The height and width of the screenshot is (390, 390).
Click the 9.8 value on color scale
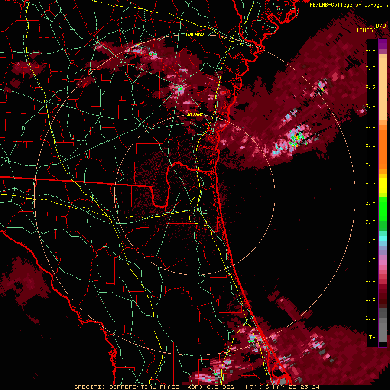click(370, 49)
